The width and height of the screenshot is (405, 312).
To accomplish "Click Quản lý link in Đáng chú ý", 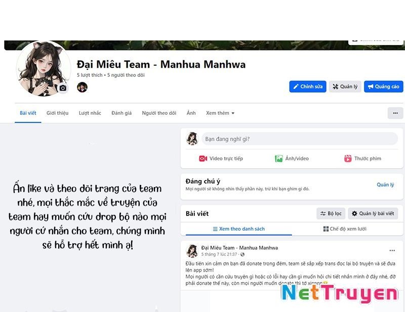I will [385, 185].
